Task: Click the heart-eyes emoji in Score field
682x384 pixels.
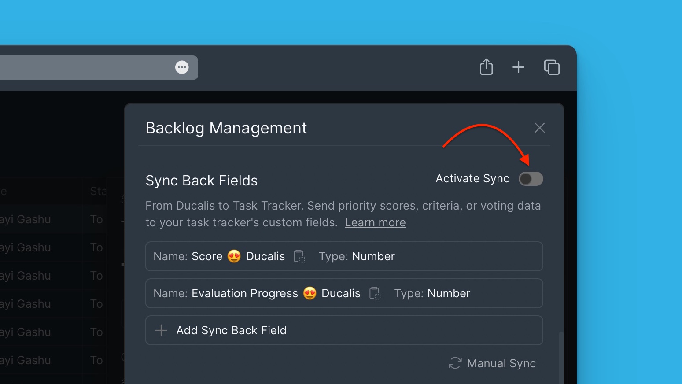Action: click(234, 256)
